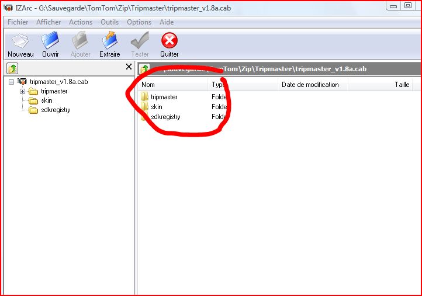This screenshot has height=296, width=422.
Task: Select tripmaster_v1.8a.cab label in tree
Action: coord(59,82)
